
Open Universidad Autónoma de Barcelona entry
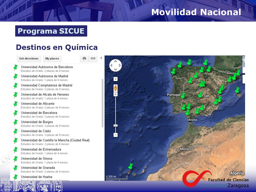pos(47,67)
